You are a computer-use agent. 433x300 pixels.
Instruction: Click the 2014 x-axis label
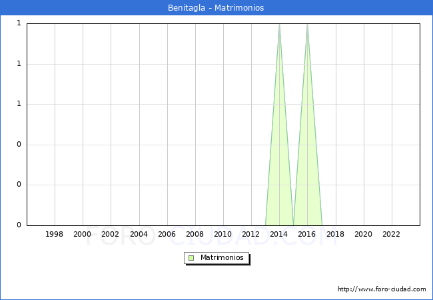[279, 234]
